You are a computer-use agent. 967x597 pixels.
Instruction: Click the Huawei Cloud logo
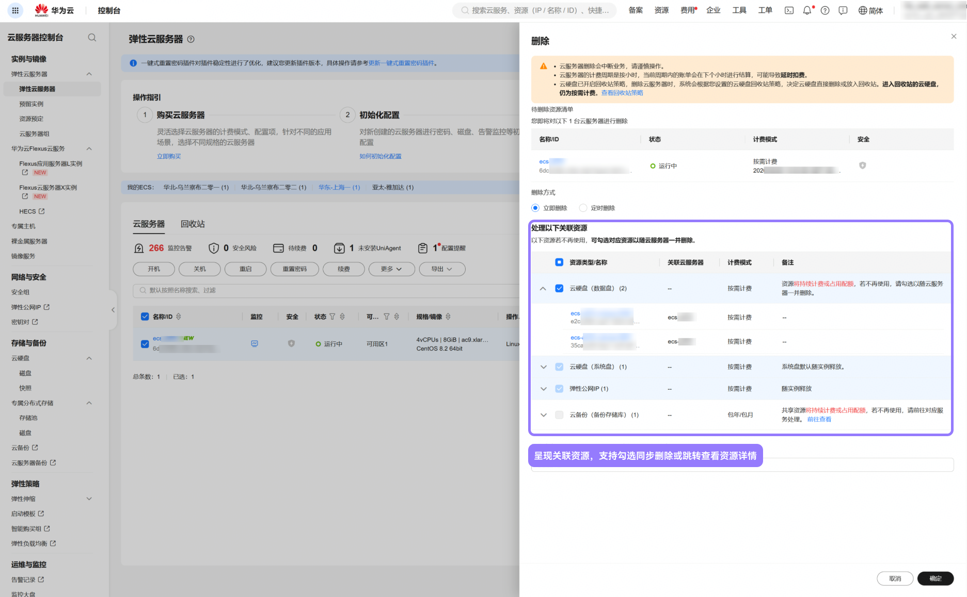[54, 10]
